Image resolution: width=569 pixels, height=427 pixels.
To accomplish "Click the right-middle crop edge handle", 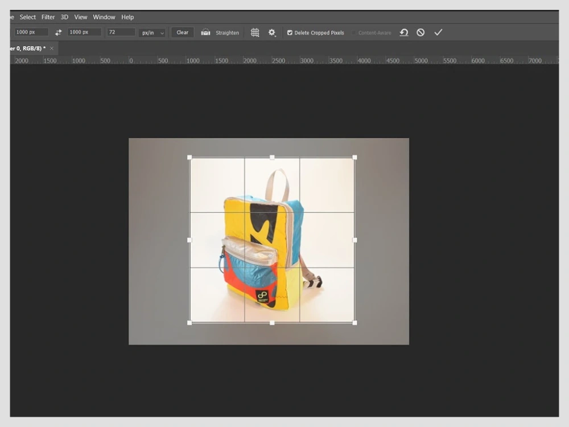I will (354, 240).
